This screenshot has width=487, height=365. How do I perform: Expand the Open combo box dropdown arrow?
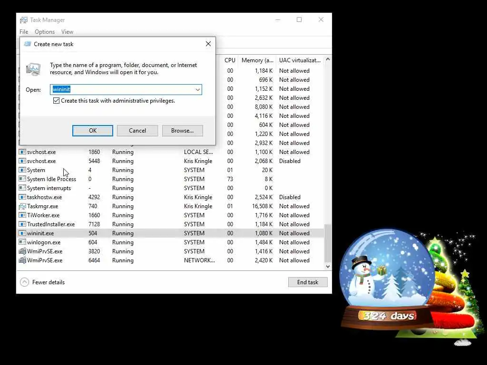(x=197, y=90)
